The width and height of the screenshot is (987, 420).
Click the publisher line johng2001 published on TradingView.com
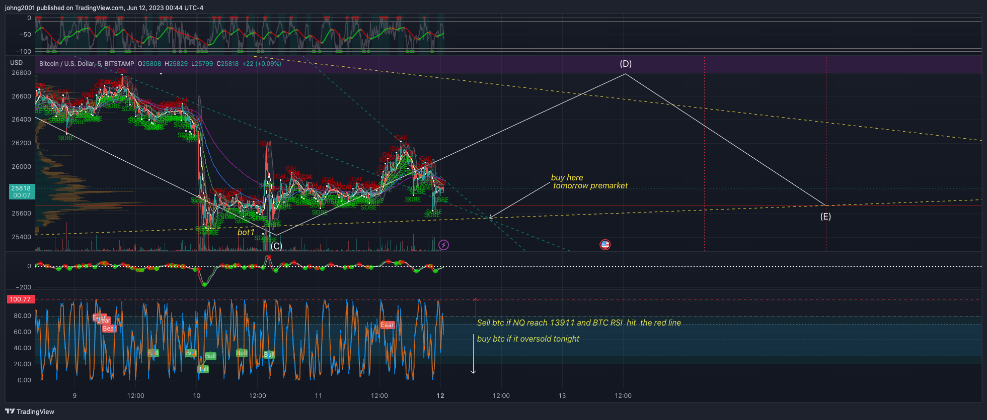(x=104, y=8)
